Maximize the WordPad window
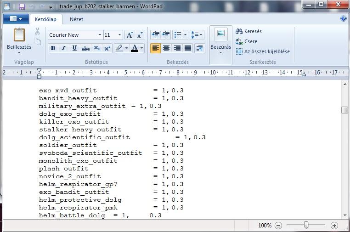This screenshot has height=232, width=350. 321,5
